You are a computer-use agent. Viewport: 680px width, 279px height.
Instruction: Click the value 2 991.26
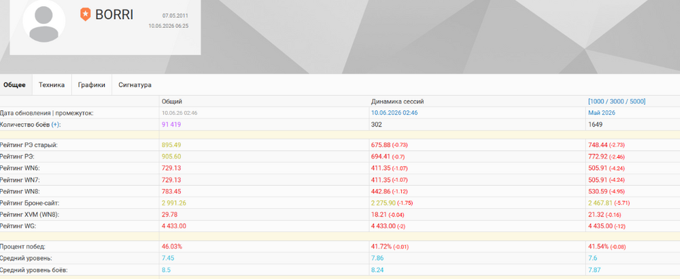pos(174,203)
